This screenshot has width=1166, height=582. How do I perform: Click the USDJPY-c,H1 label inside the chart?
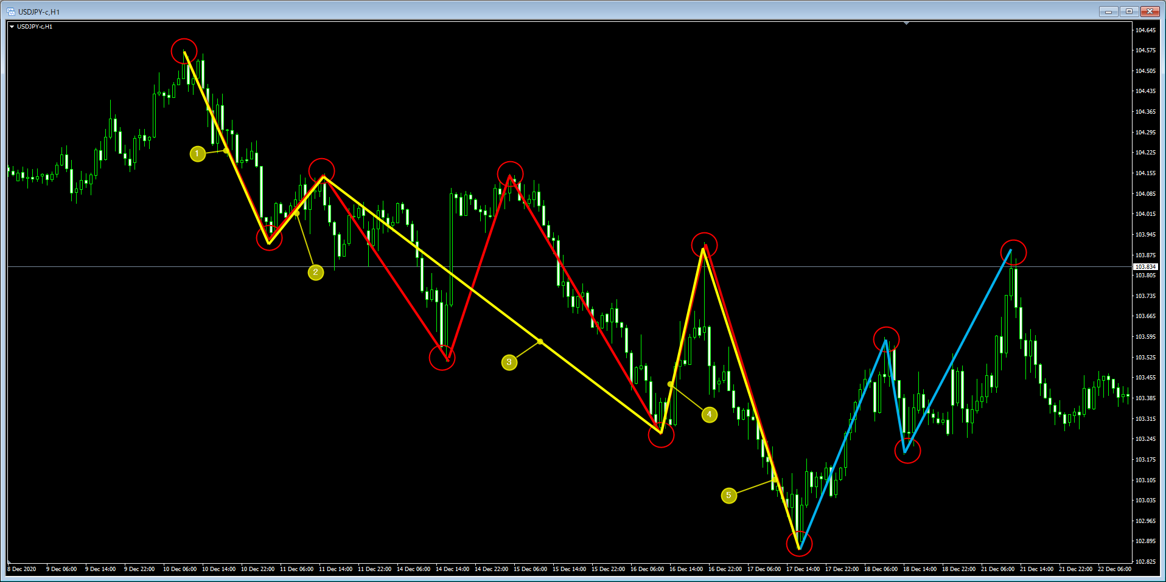coord(35,27)
